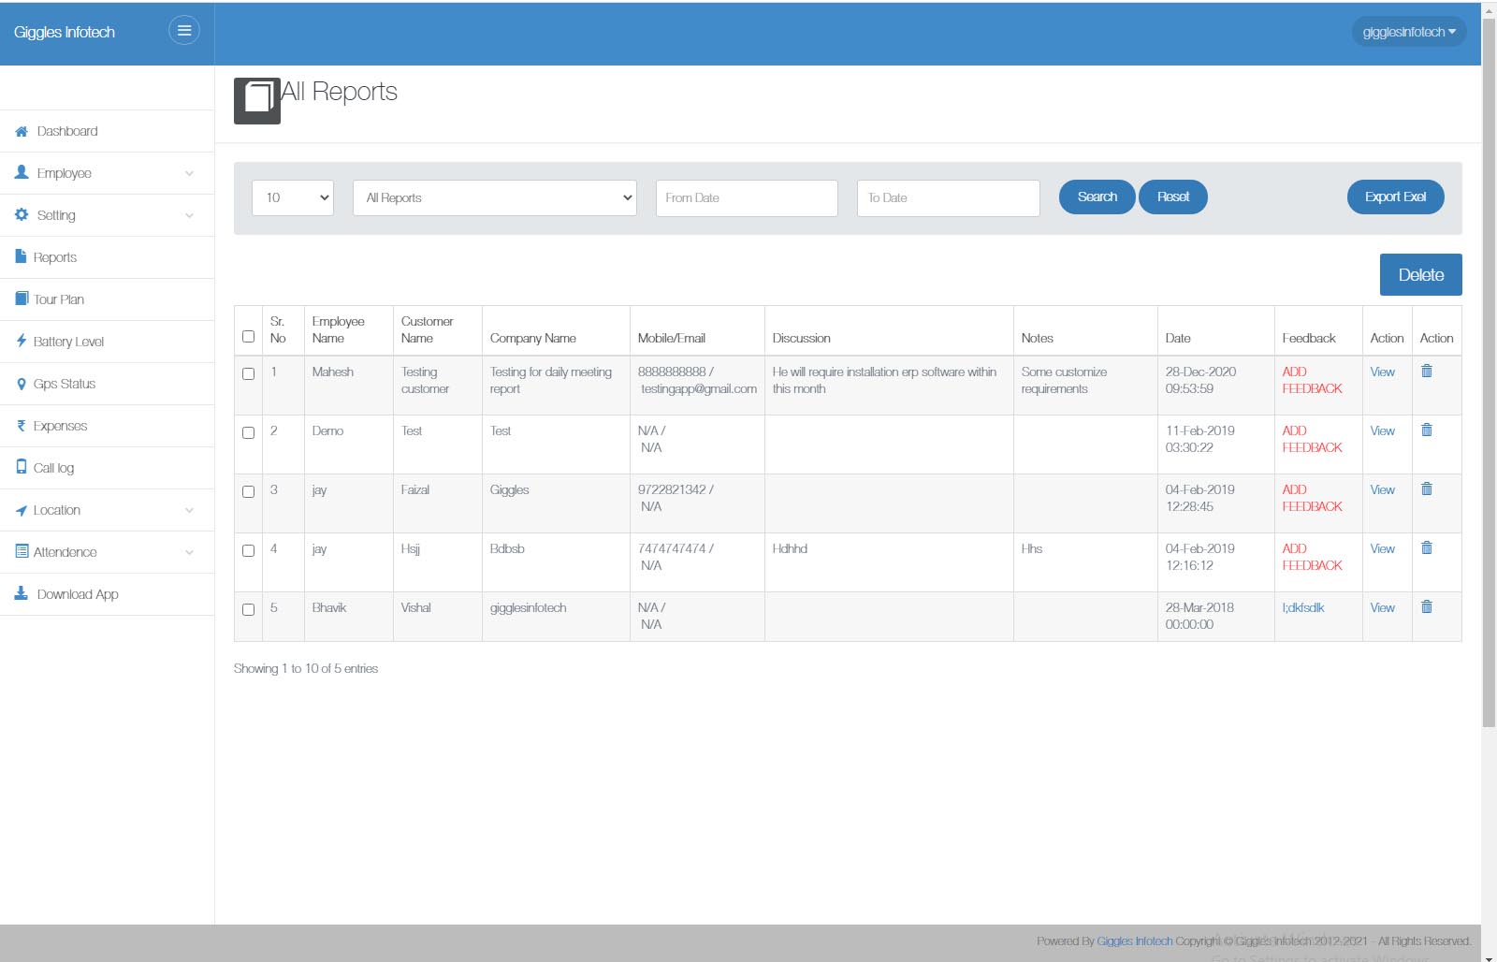This screenshot has height=962, width=1497.
Task: View Mahesh's report details
Action: [1382, 372]
